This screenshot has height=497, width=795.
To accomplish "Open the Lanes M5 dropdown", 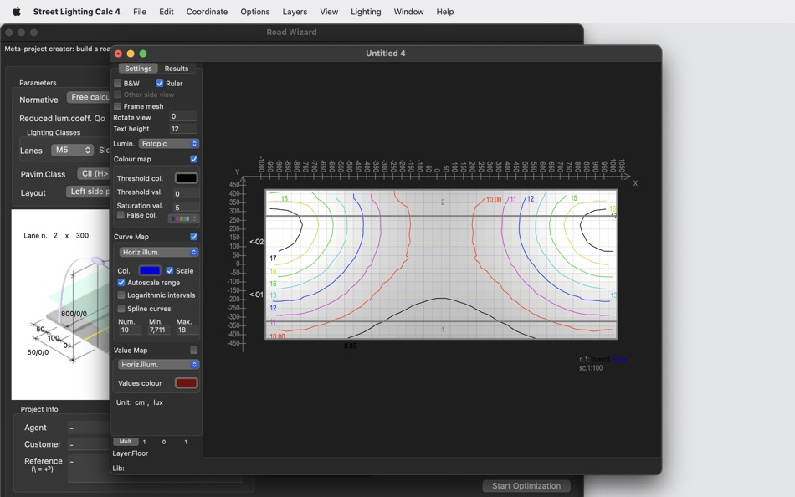I will click(72, 150).
